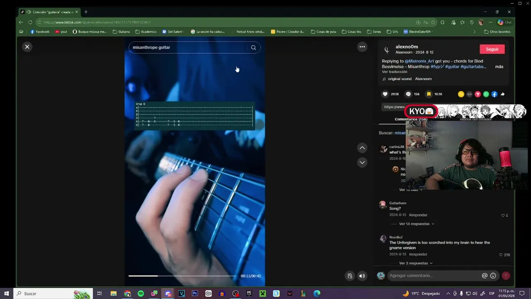Open a new browser tab

tap(86, 12)
